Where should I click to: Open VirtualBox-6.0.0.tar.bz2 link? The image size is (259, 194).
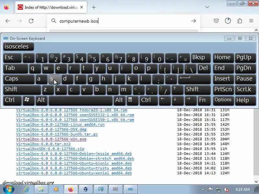[43, 144]
